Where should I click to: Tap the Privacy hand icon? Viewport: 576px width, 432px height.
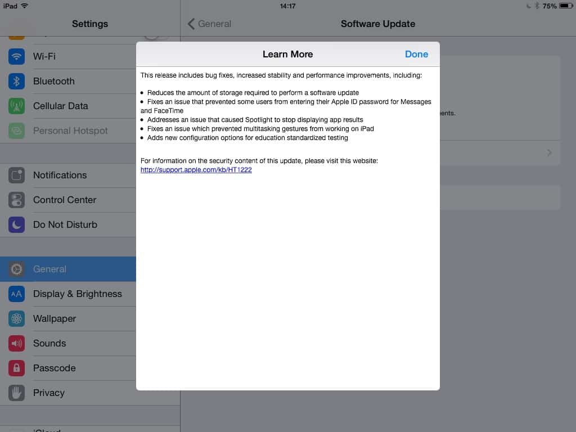[16, 393]
